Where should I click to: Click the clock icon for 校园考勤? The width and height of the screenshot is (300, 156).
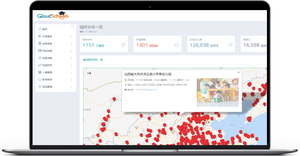coord(40,58)
